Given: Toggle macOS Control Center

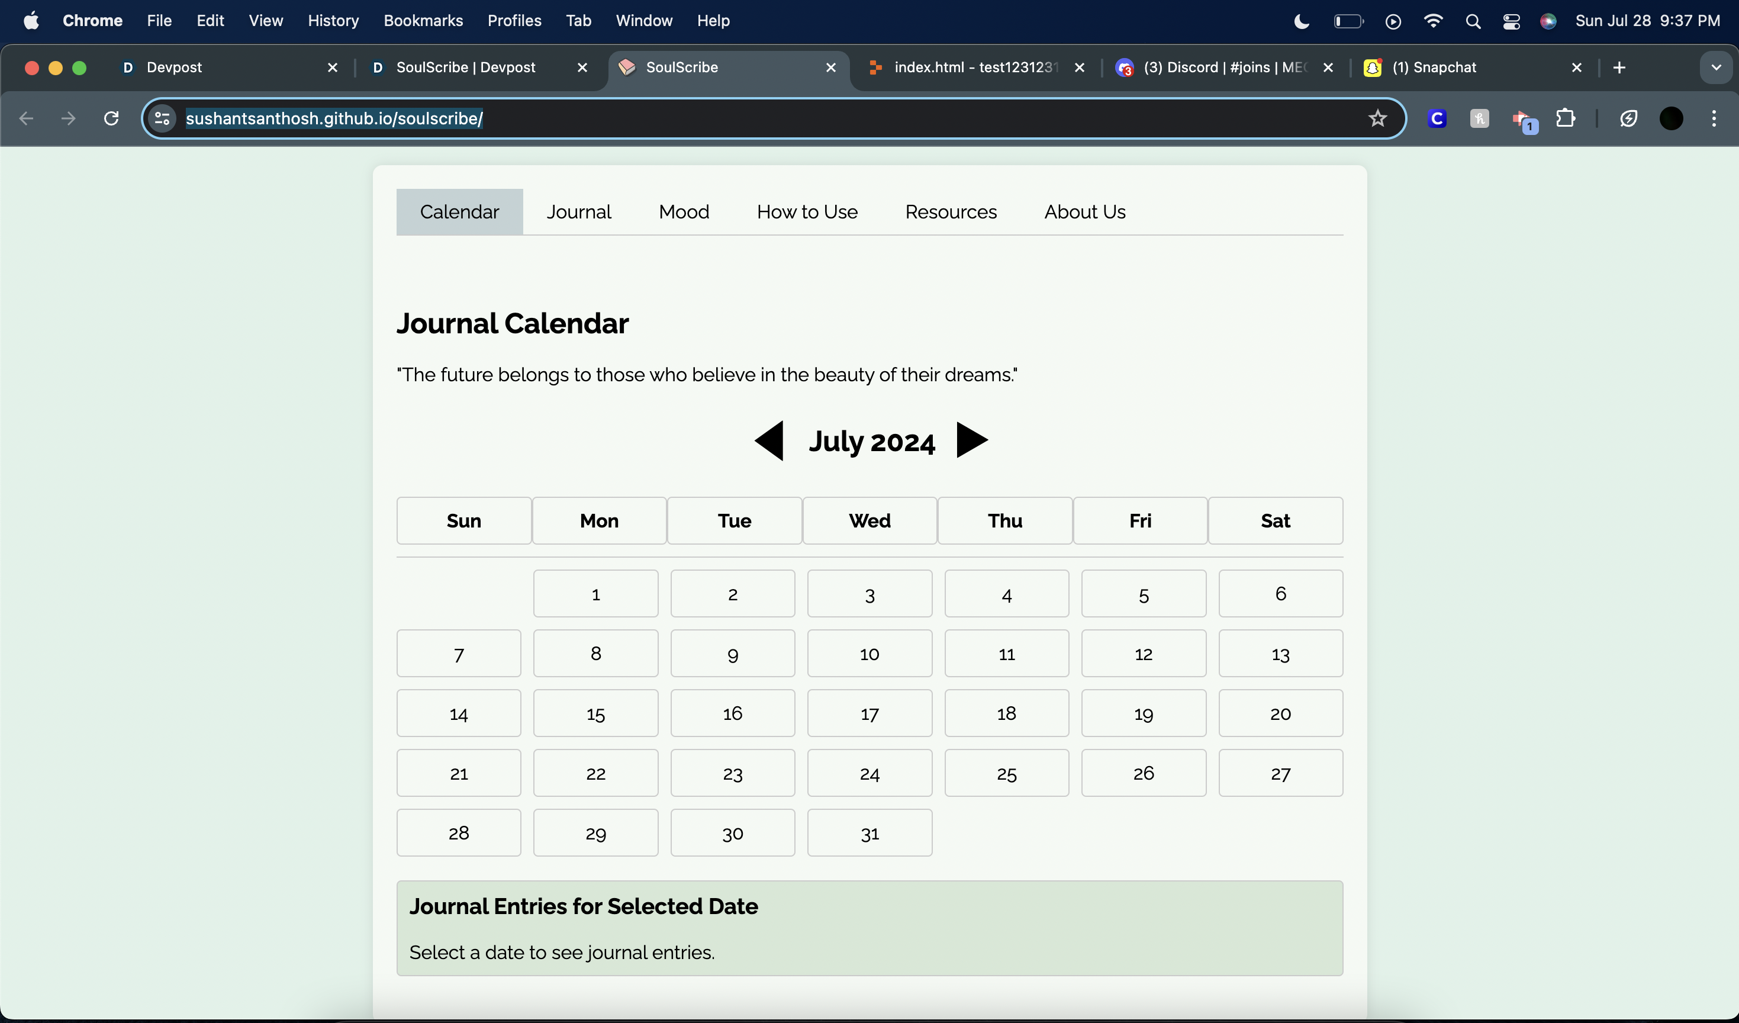Looking at the screenshot, I should point(1511,21).
